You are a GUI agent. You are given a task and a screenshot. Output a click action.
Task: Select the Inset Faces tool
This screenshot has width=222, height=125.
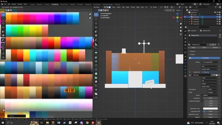coord(96,57)
